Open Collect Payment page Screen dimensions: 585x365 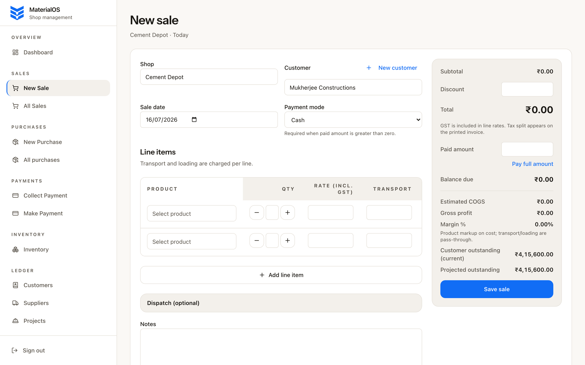coord(58,196)
